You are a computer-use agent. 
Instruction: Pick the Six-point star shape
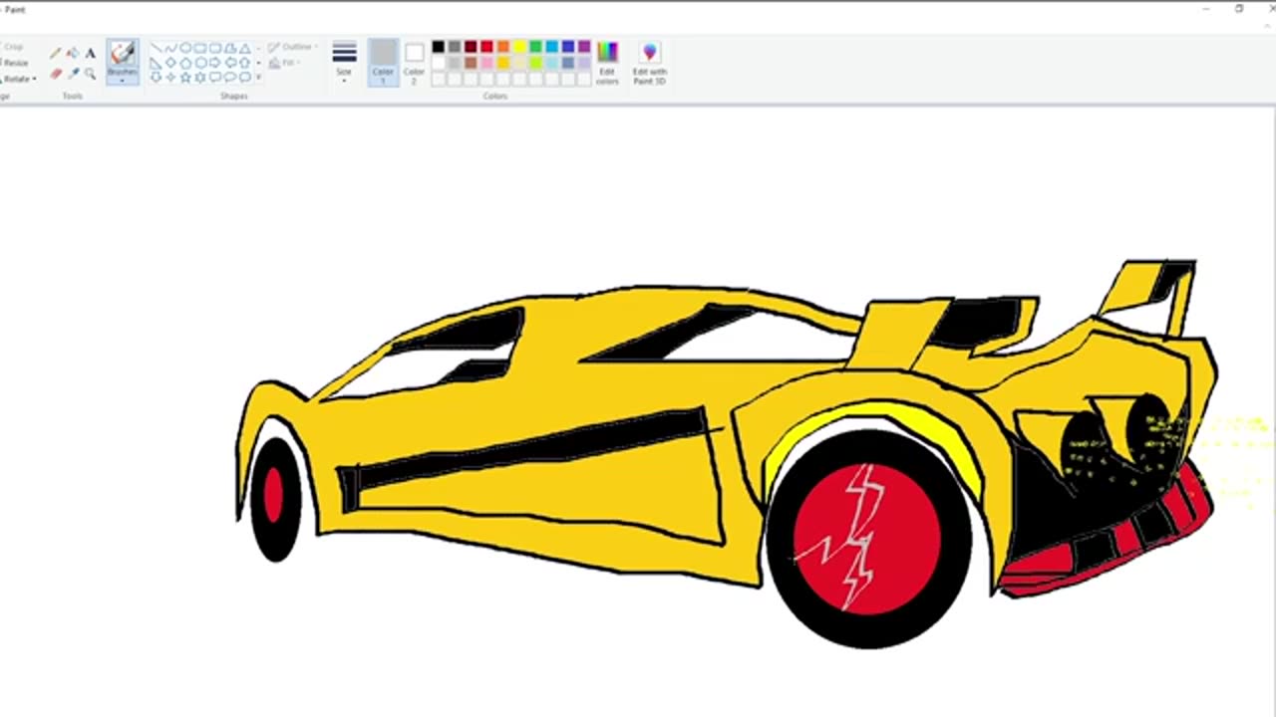click(x=200, y=78)
